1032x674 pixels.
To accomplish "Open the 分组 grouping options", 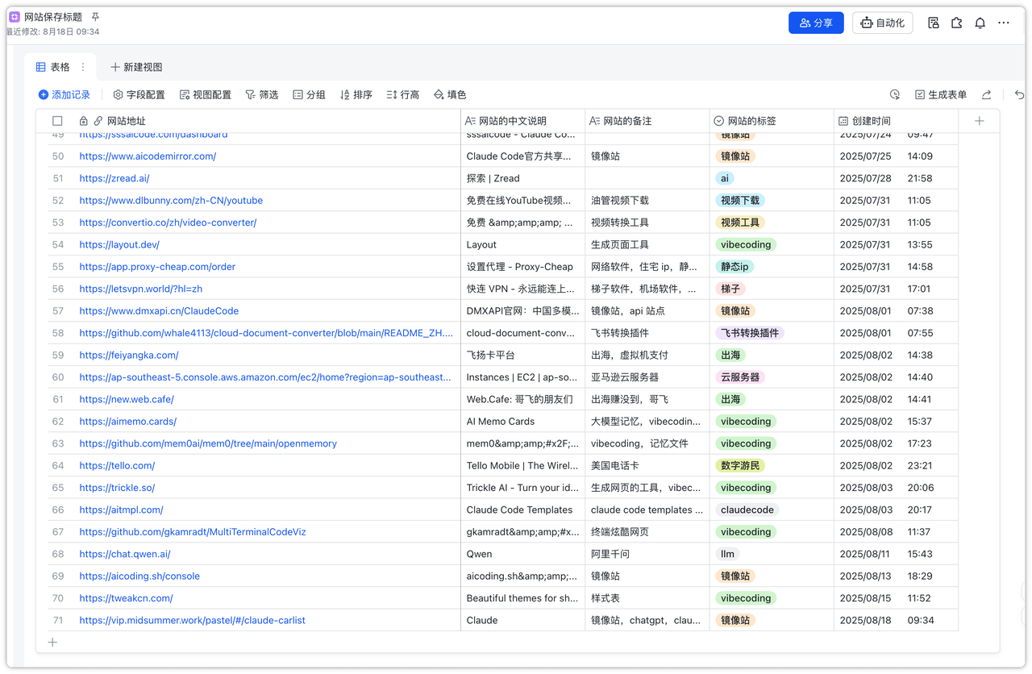I will [x=309, y=95].
